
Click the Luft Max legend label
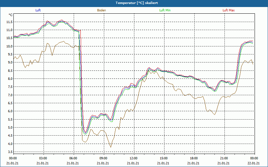pyautogui.click(x=228, y=10)
